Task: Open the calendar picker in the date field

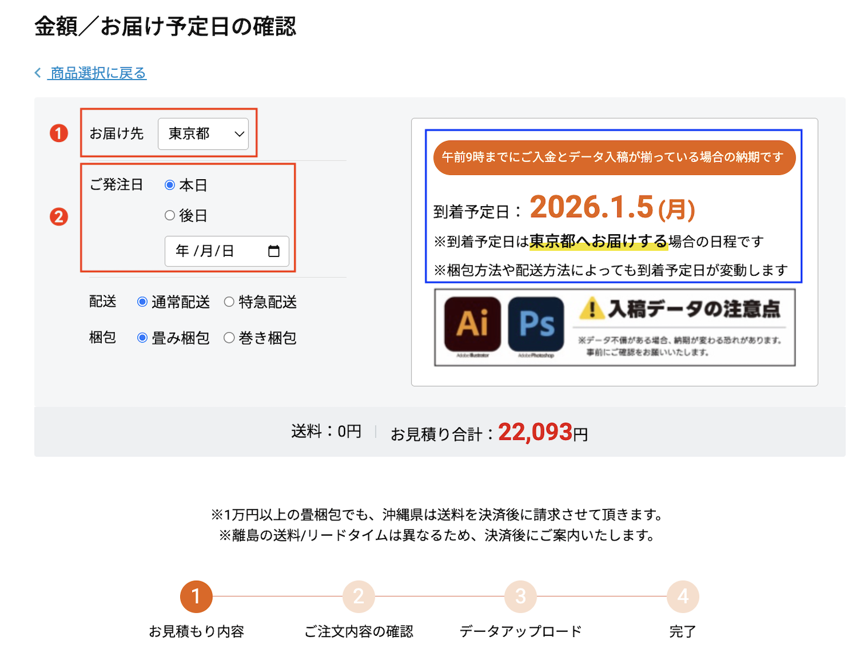Action: tap(275, 251)
